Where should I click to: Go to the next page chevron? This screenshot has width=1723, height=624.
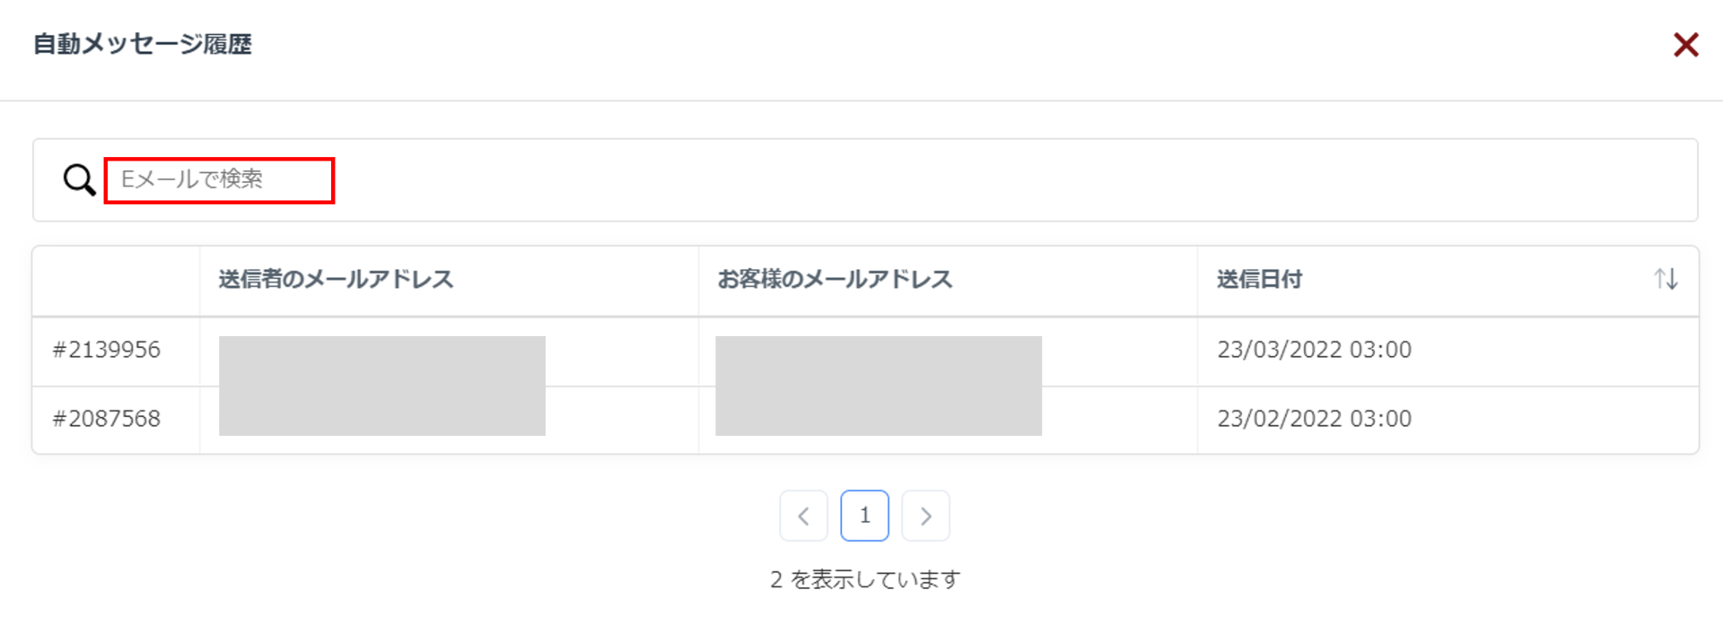925,516
